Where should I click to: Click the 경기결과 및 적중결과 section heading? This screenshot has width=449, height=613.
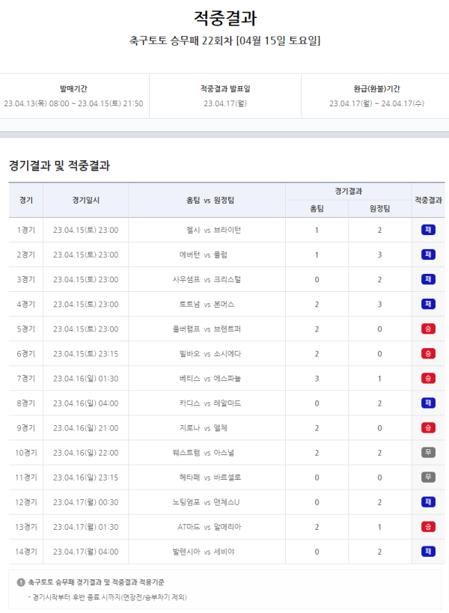point(59,165)
